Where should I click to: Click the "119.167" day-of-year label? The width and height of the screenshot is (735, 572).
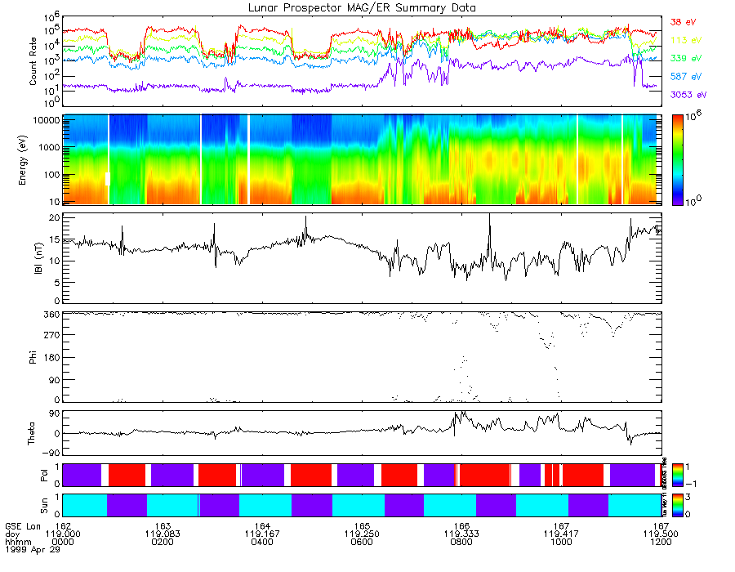[262, 534]
